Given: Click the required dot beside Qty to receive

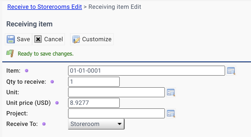Looking at the screenshot, I should click(52, 82).
